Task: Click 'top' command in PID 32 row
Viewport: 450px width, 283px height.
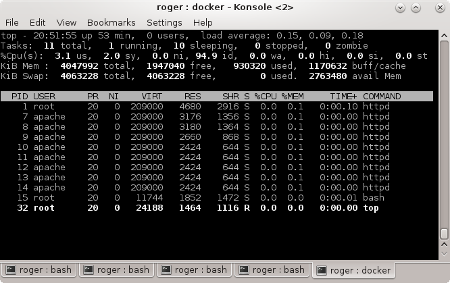Action: coord(371,208)
